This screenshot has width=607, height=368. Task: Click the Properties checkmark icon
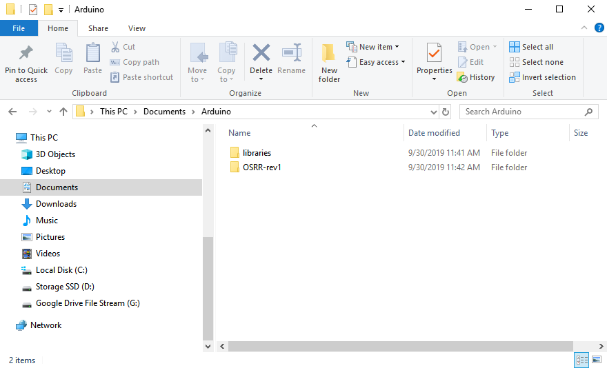click(434, 52)
